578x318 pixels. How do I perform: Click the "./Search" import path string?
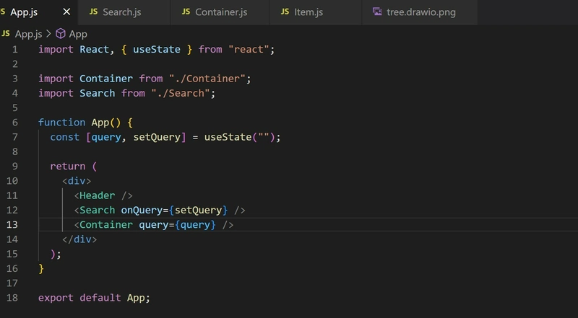(181, 93)
